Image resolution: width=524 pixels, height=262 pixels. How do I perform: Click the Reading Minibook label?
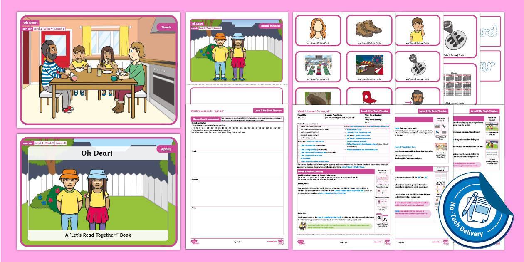(x=270, y=26)
